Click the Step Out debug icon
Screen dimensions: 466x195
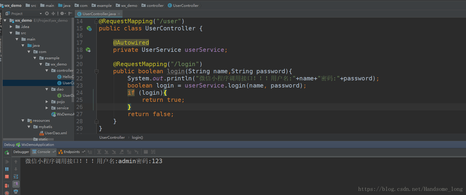click(x=122, y=152)
